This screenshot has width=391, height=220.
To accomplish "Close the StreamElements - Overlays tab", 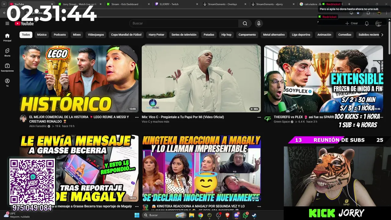I will click(245, 4).
